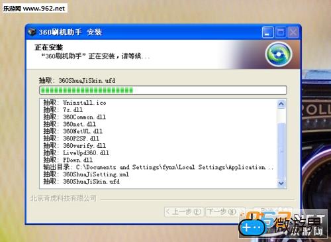
Task: Click the log scrollbar thumb
Action: click(281, 151)
